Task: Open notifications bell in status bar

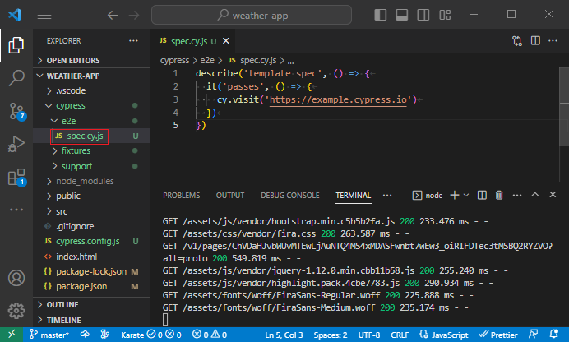Action: click(553, 335)
